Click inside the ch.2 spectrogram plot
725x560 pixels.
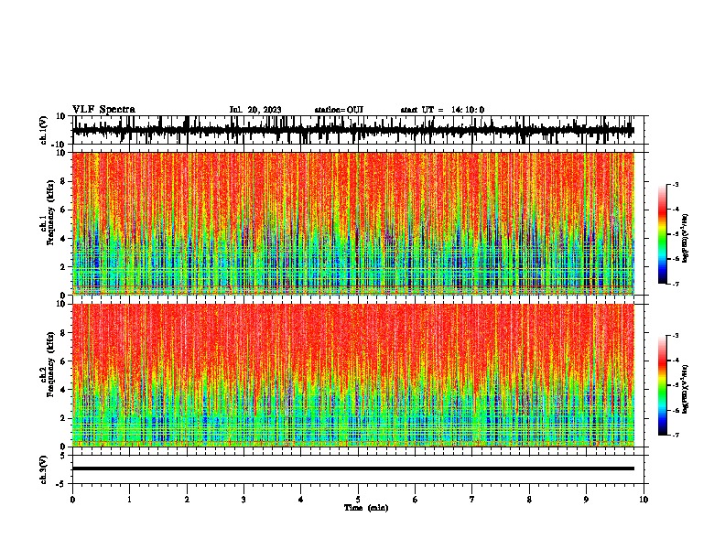(352, 375)
